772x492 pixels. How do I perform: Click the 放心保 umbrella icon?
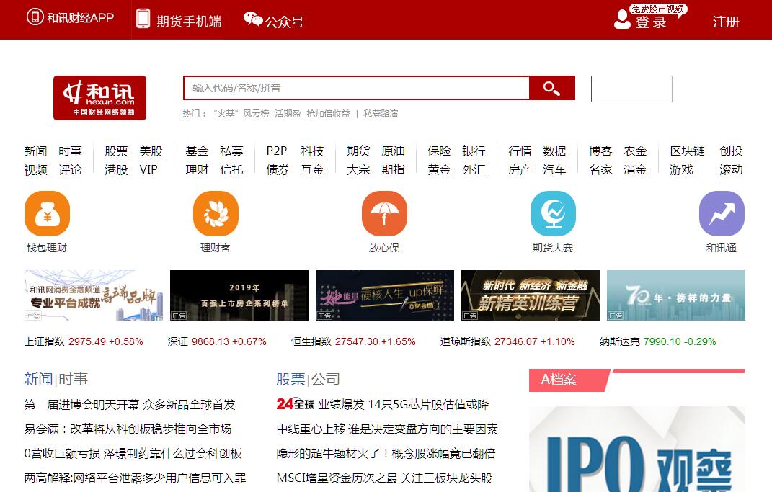pyautogui.click(x=384, y=214)
